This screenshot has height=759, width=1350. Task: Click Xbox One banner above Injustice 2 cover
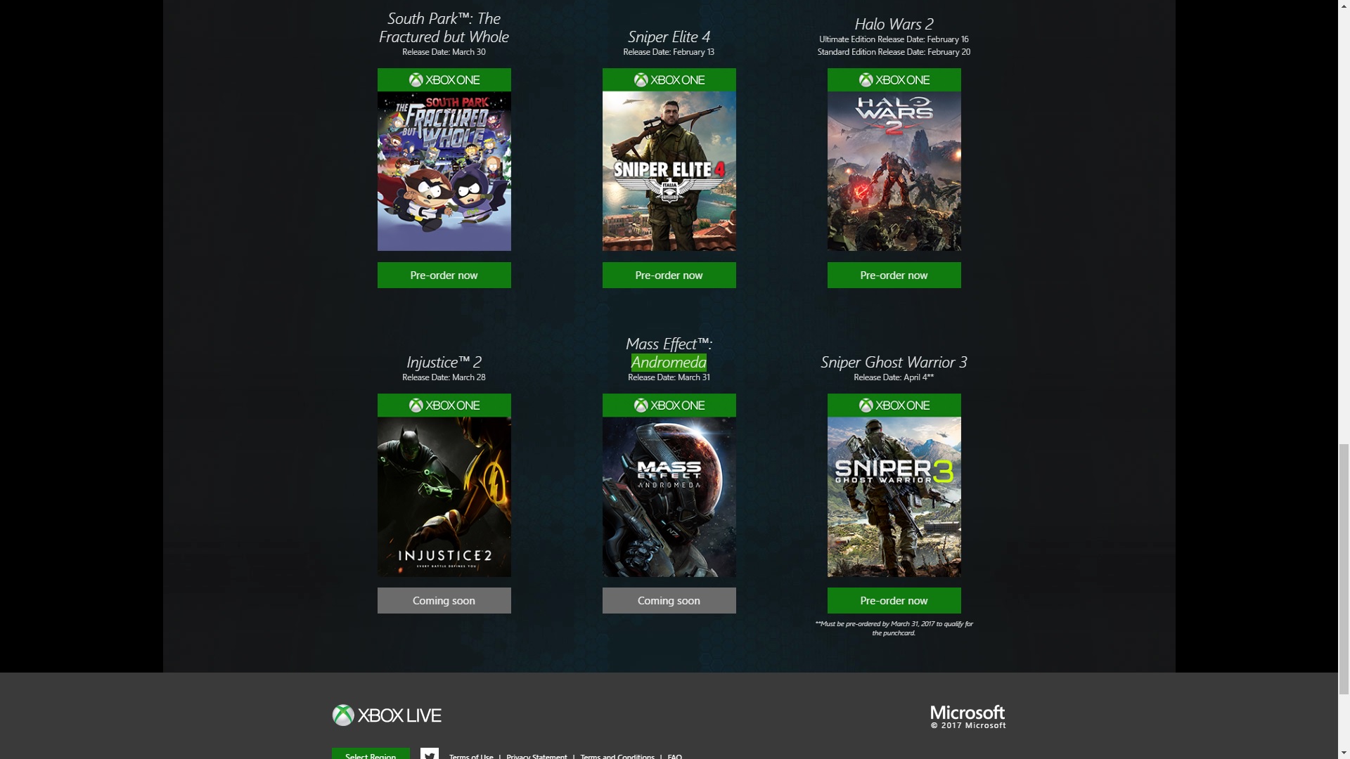pos(444,406)
